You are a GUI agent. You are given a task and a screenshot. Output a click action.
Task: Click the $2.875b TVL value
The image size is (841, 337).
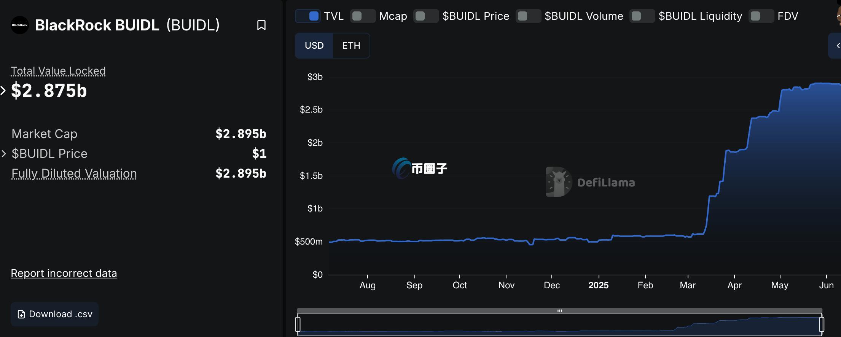[x=49, y=91]
